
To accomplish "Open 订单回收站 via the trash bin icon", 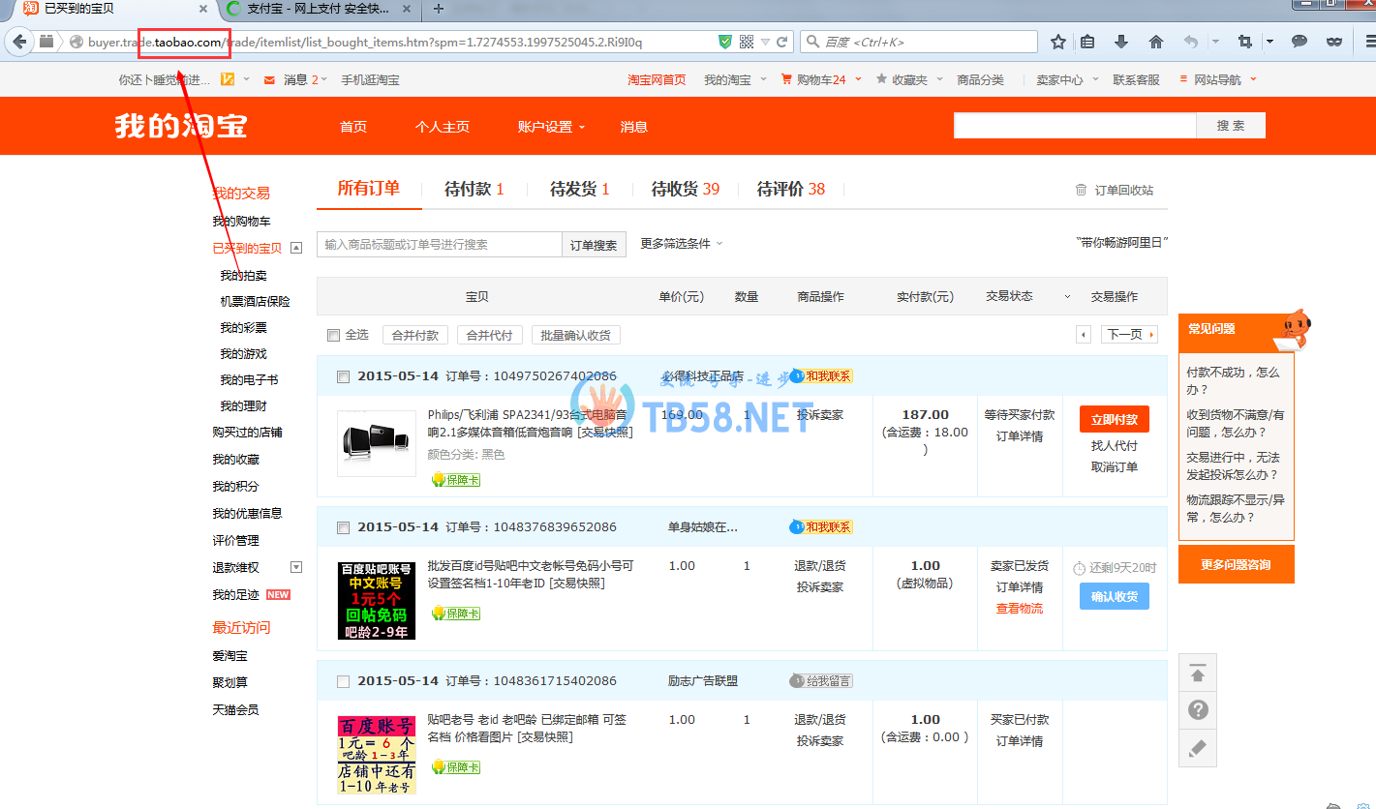I will coord(1081,191).
